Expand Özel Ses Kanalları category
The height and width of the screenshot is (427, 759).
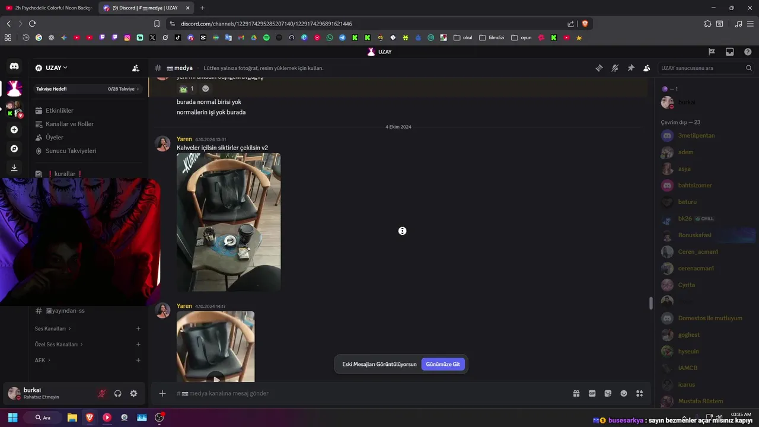point(59,344)
